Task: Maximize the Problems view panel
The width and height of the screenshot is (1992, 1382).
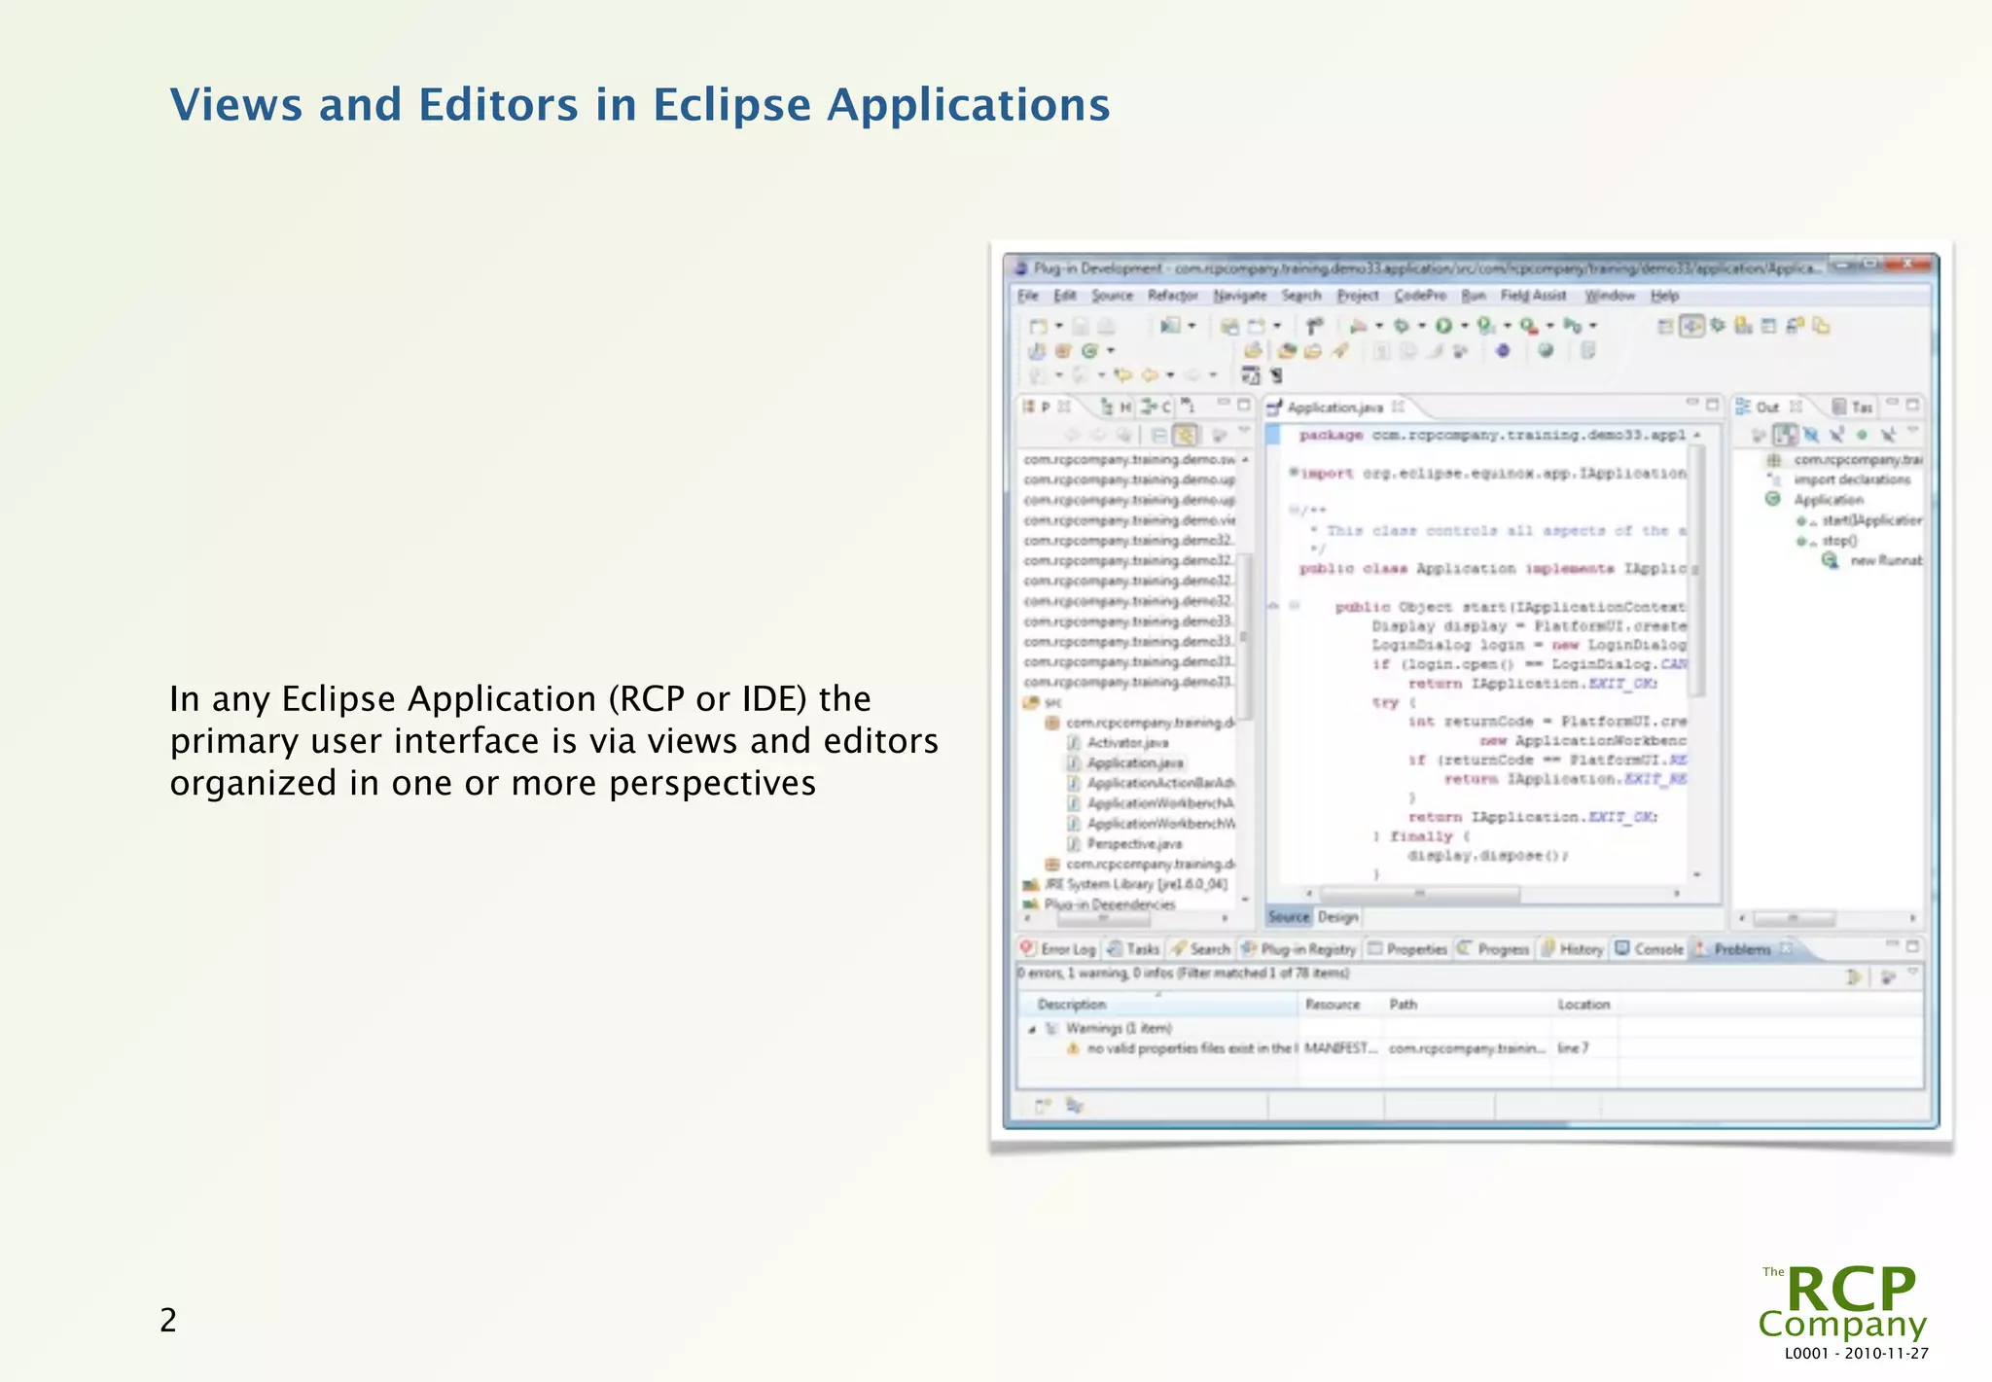Action: tap(1913, 945)
